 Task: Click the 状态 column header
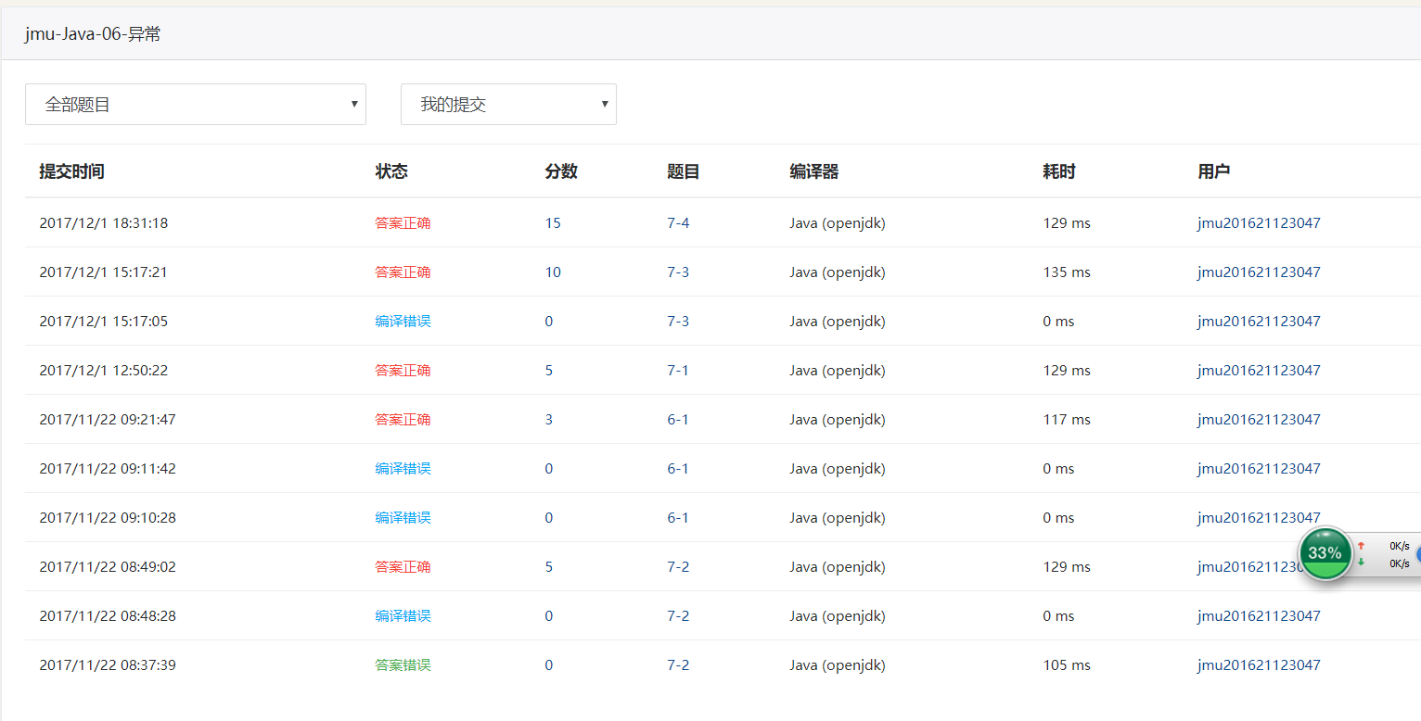click(x=391, y=171)
